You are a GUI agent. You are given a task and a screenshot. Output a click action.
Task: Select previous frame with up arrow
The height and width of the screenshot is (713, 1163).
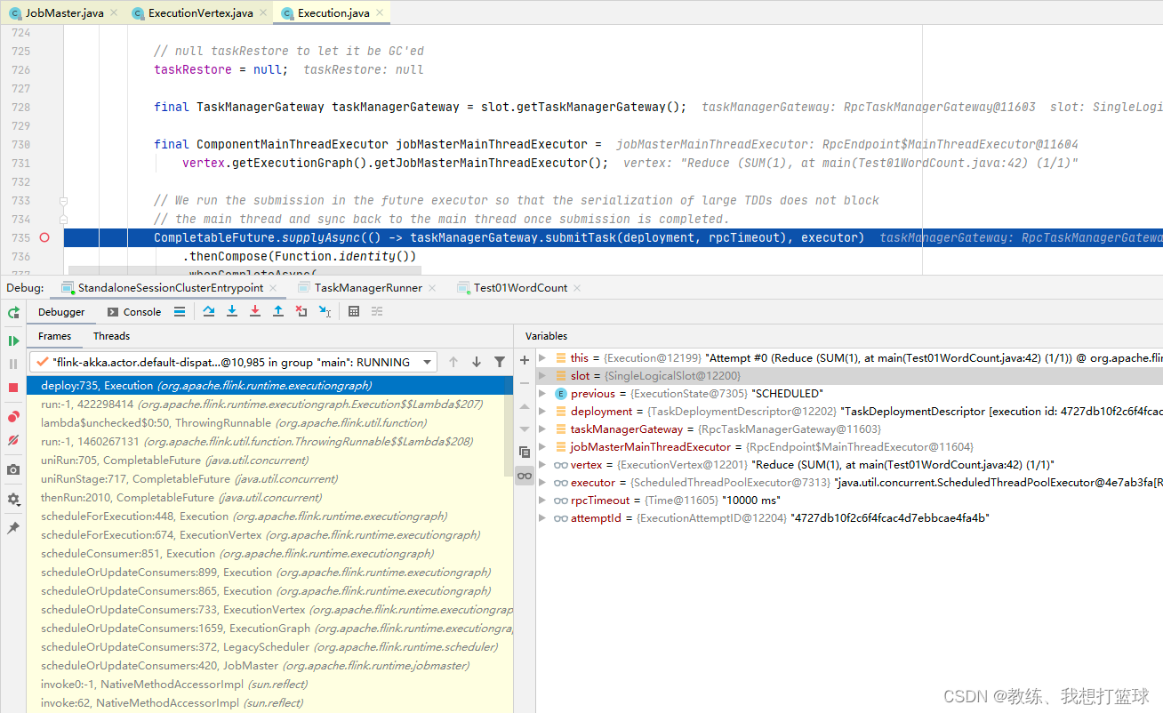pyautogui.click(x=453, y=362)
